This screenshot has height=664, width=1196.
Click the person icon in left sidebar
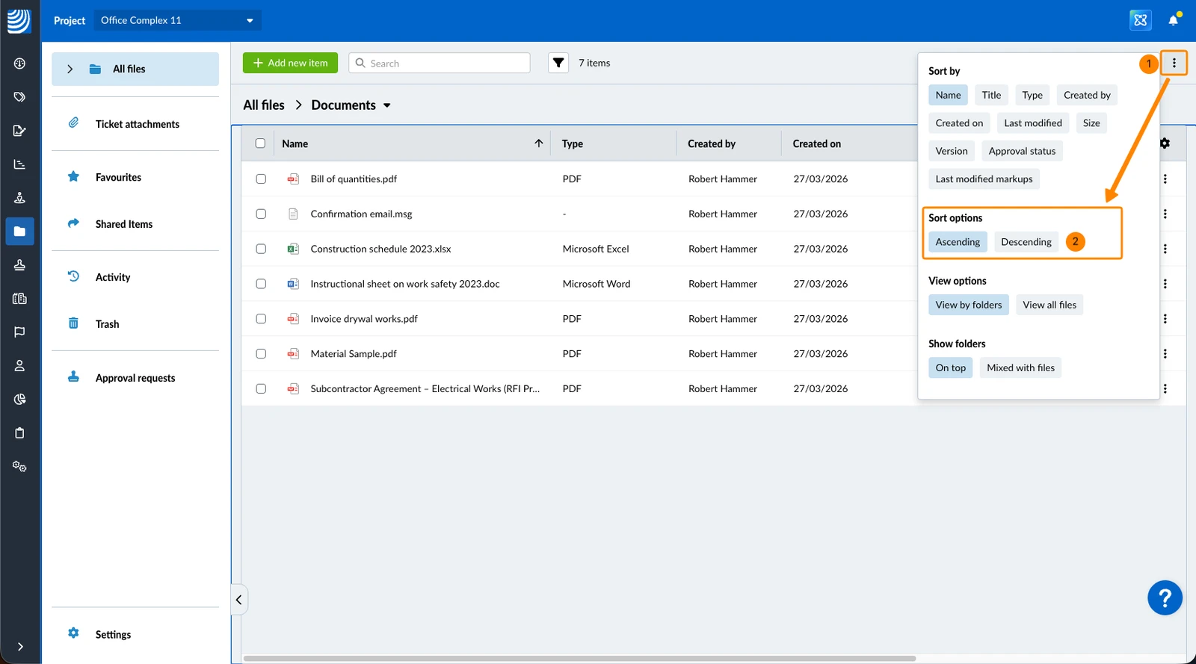[x=19, y=366]
